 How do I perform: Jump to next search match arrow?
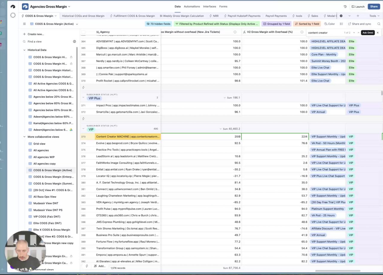tap(354, 33)
